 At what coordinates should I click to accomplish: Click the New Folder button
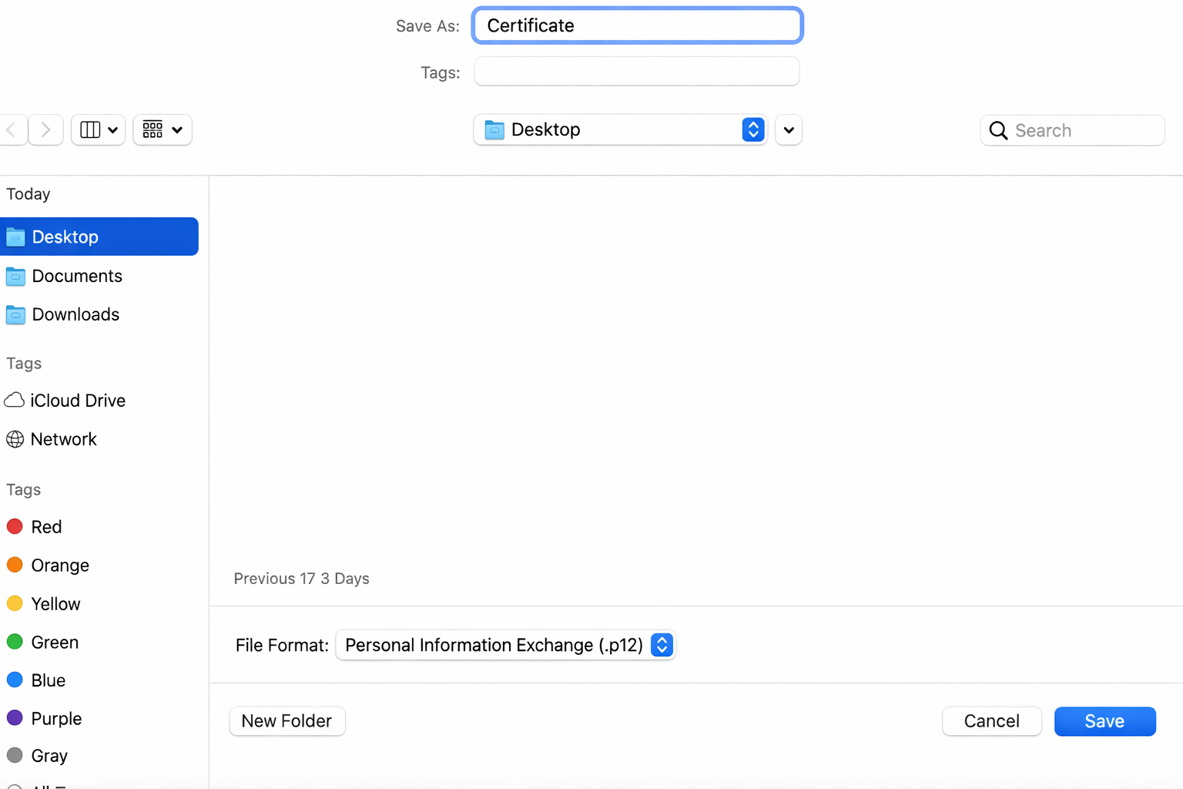[x=287, y=721]
